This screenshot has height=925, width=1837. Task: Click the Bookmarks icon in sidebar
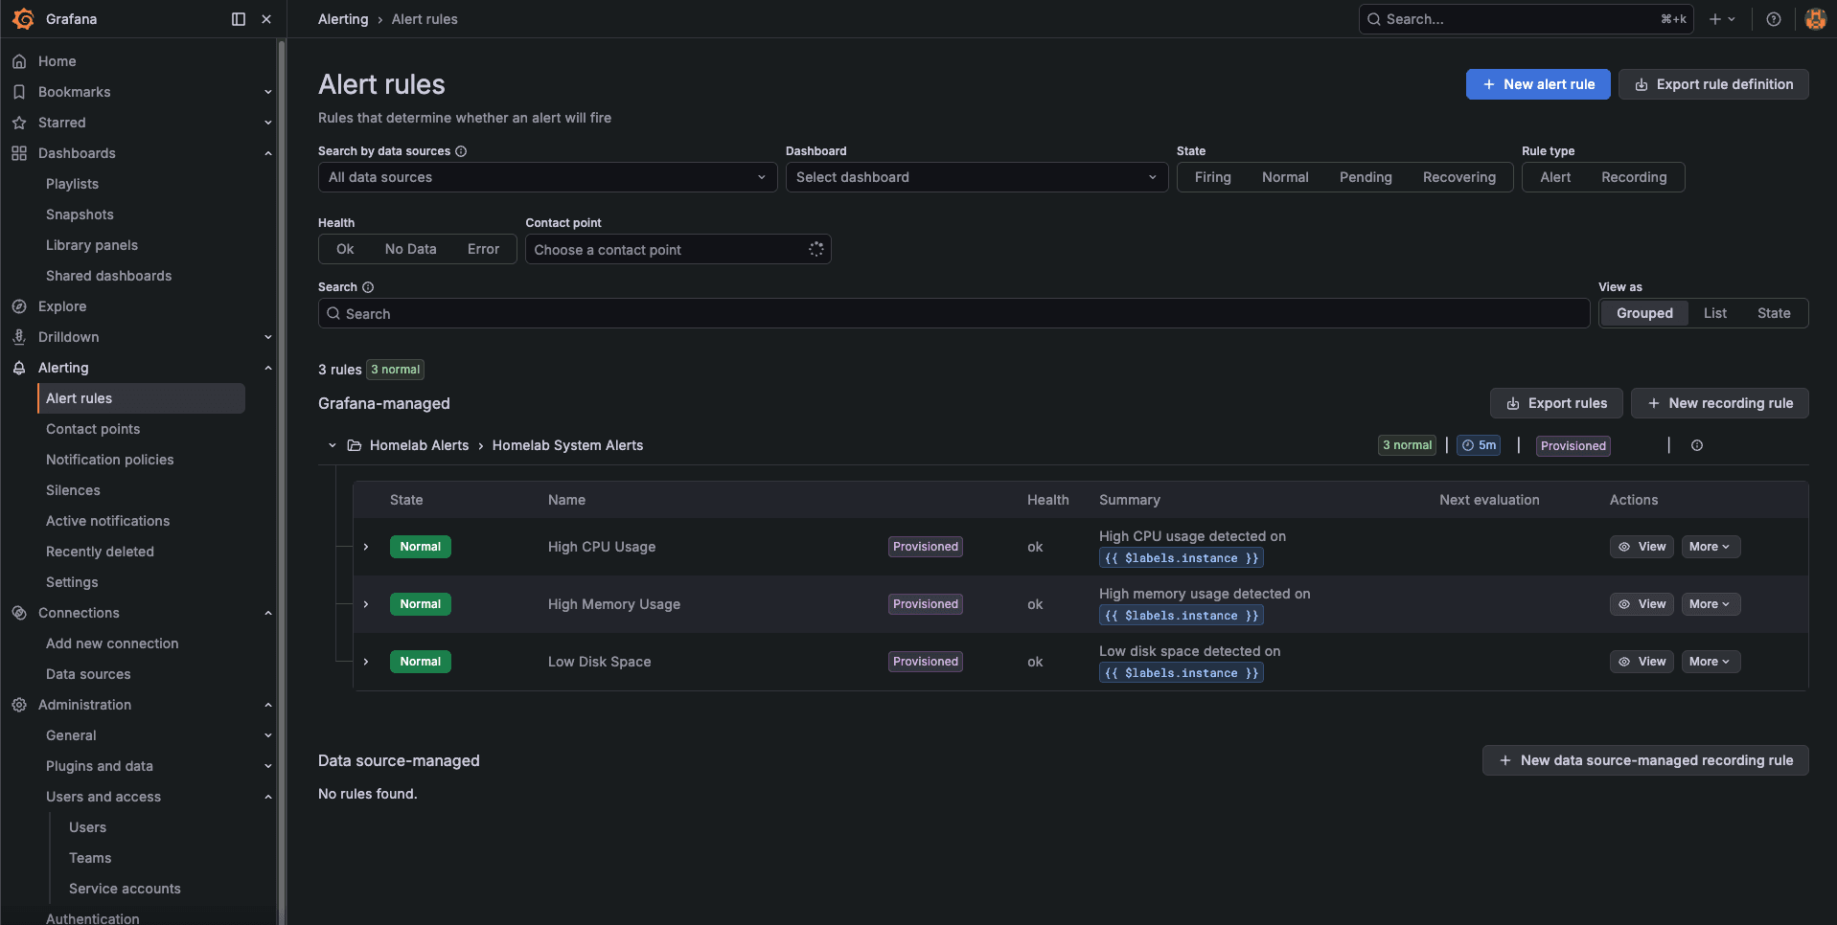(x=19, y=92)
